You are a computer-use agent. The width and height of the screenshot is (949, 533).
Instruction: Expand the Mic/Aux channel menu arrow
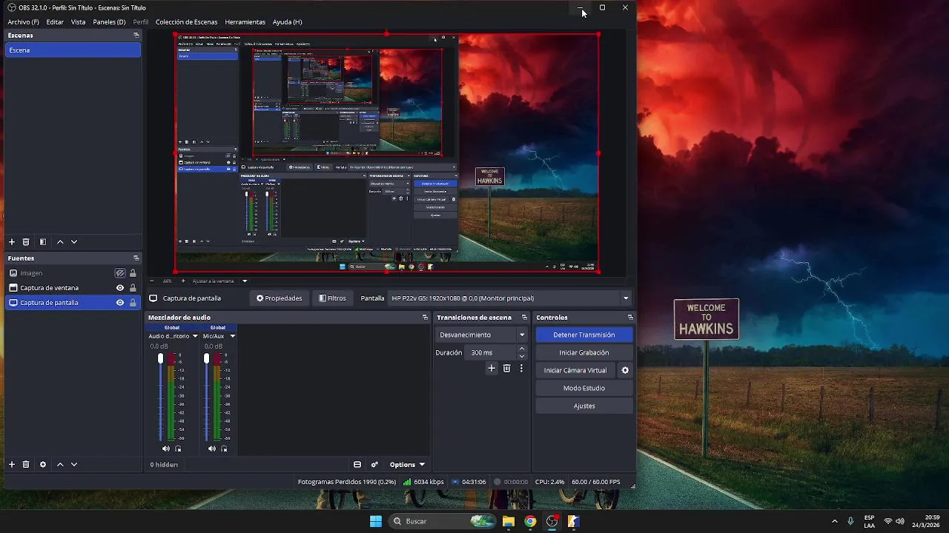tap(232, 336)
